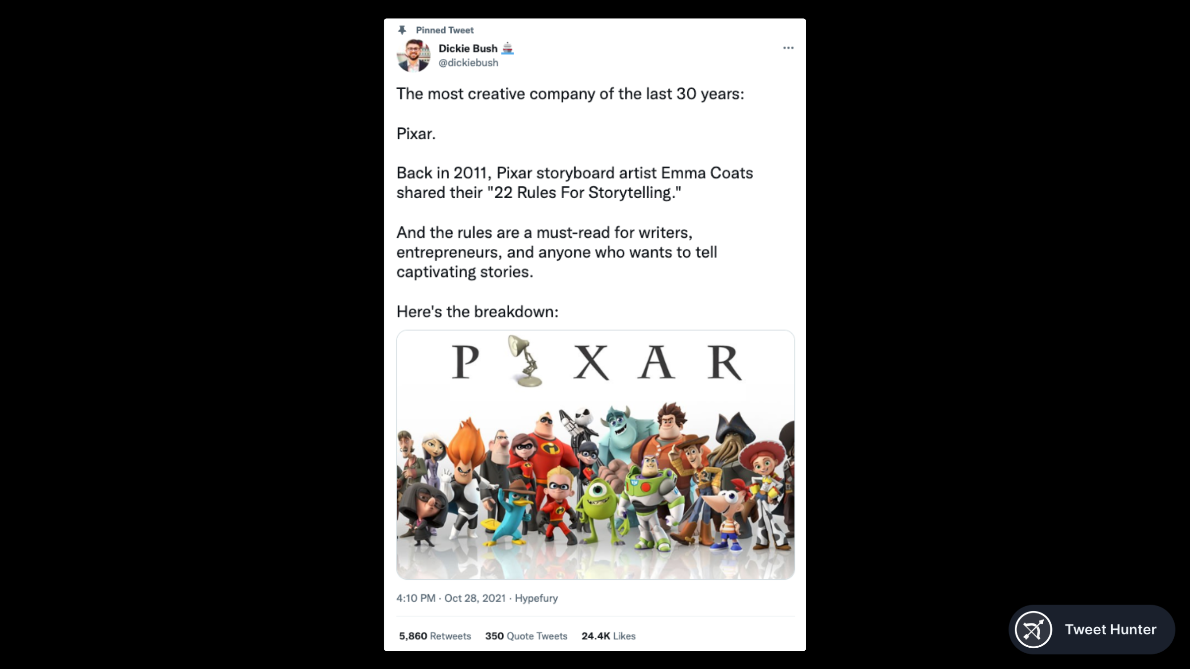Open Dickie Bush's profile avatar
This screenshot has height=669, width=1190.
click(414, 56)
